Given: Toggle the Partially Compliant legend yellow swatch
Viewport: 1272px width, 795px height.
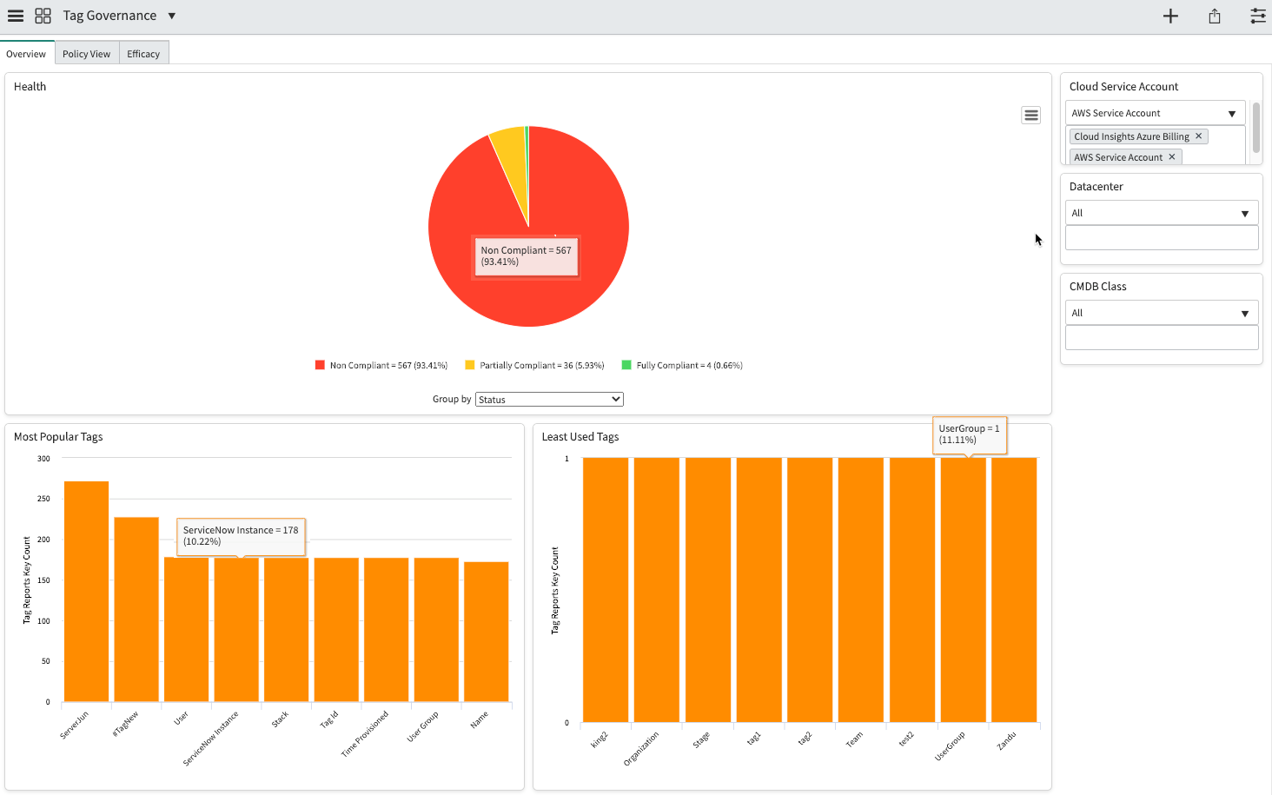Looking at the screenshot, I should [x=470, y=365].
